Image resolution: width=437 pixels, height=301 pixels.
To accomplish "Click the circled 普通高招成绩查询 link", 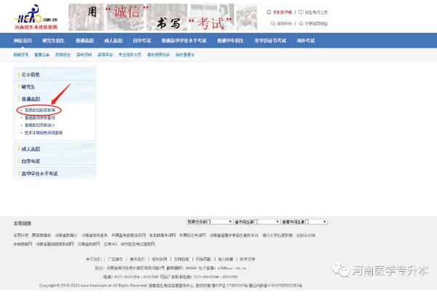I will [40, 110].
